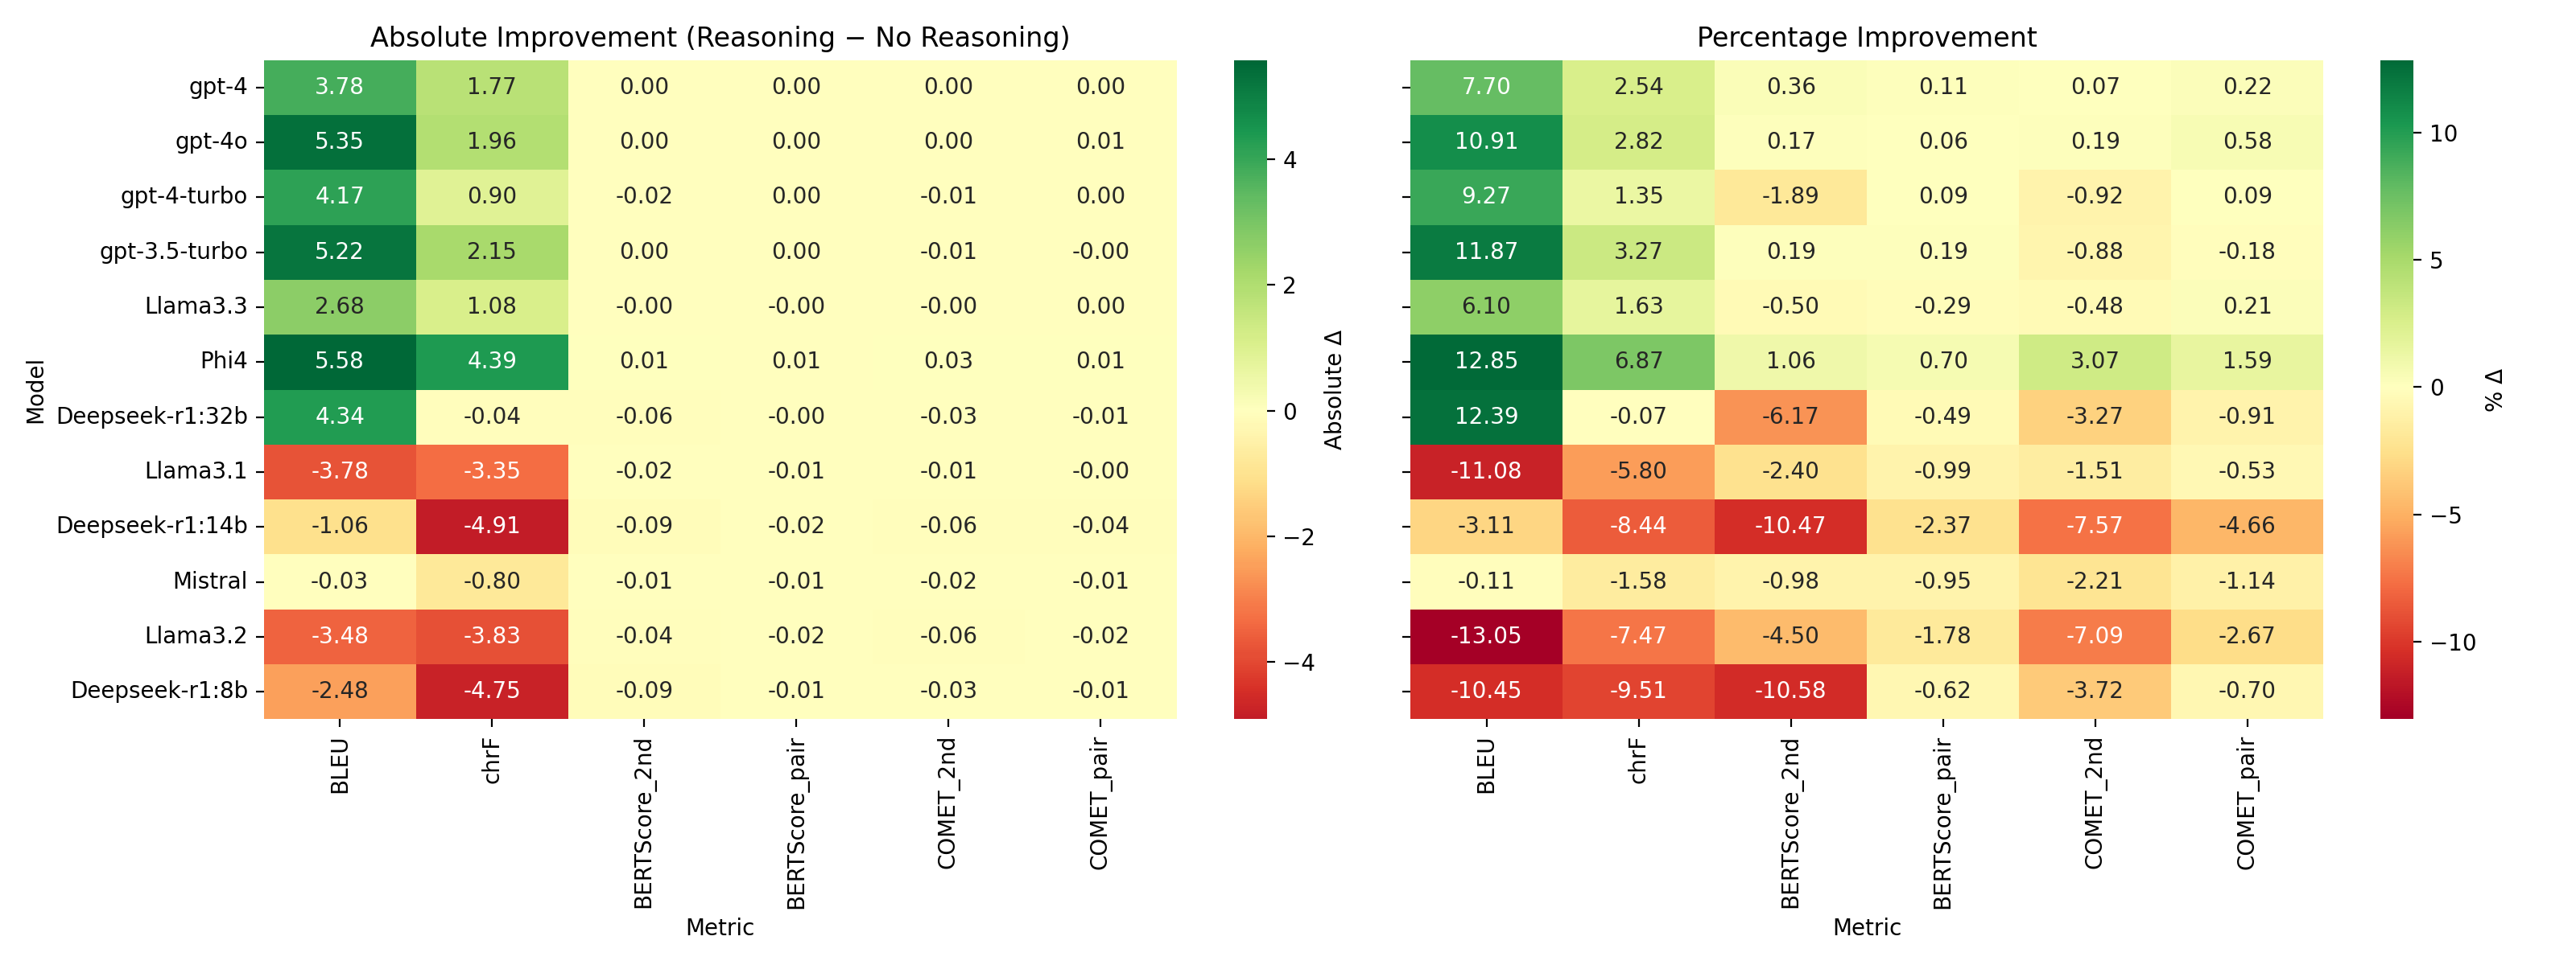
Task: Select the 'Deepseek-r1:32b' row label
Action: pyautogui.click(x=152, y=416)
